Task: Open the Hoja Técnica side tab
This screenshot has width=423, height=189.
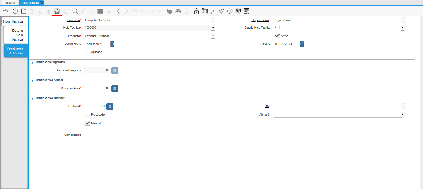Action: [x=15, y=21]
